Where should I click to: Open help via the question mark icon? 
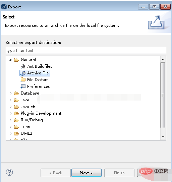(9, 172)
